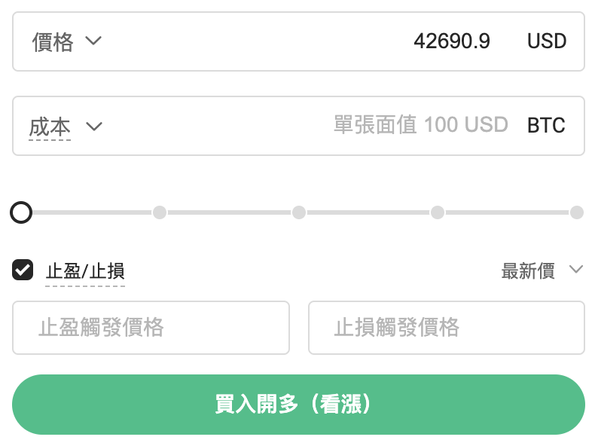Click the price field showing 42690.9
This screenshot has width=595, height=446.
pyautogui.click(x=451, y=41)
